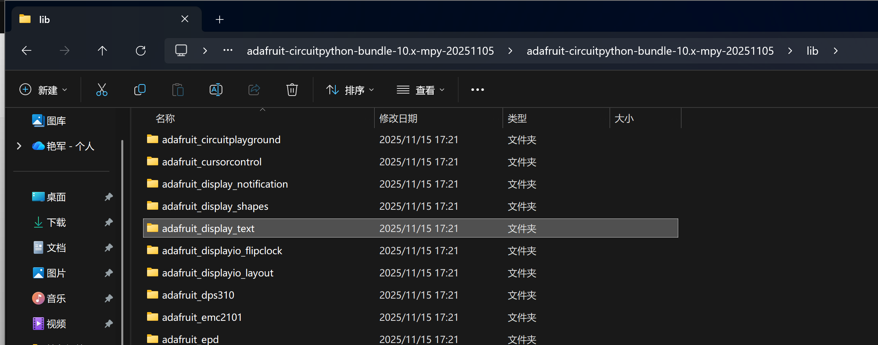Click the Refresh button
Screen dimensions: 878x345
click(x=141, y=51)
